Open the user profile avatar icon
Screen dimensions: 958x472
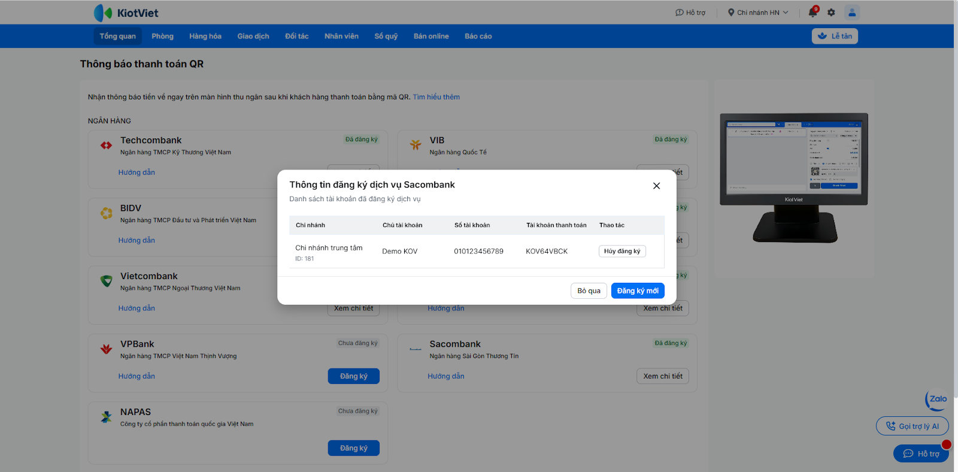pos(852,12)
